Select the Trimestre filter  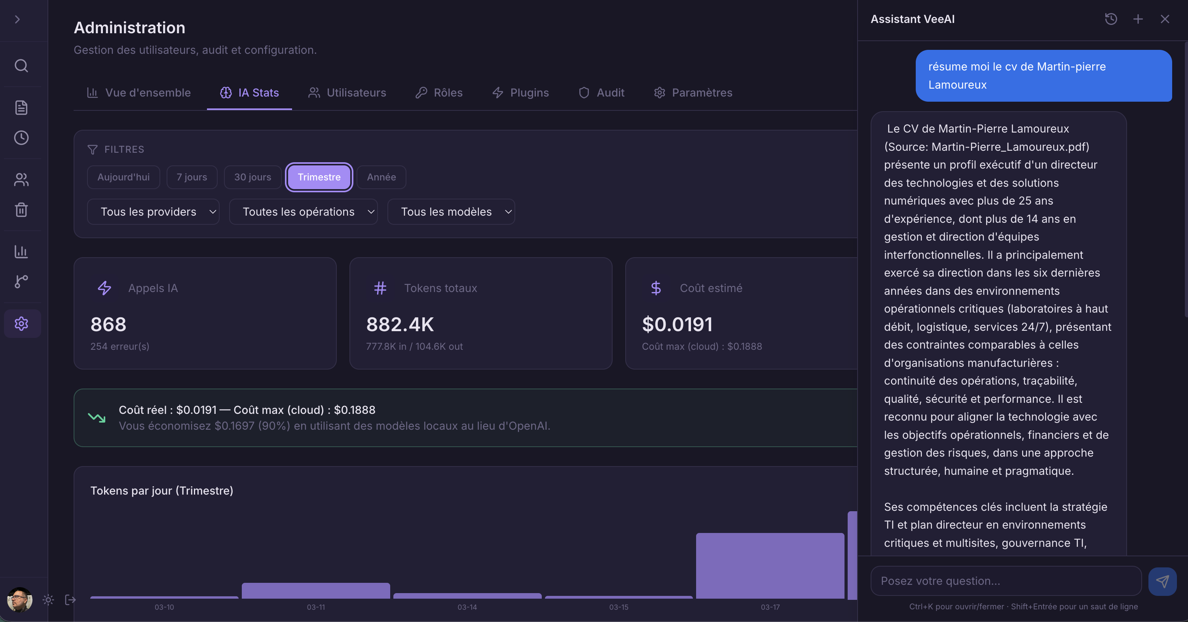[x=319, y=177]
